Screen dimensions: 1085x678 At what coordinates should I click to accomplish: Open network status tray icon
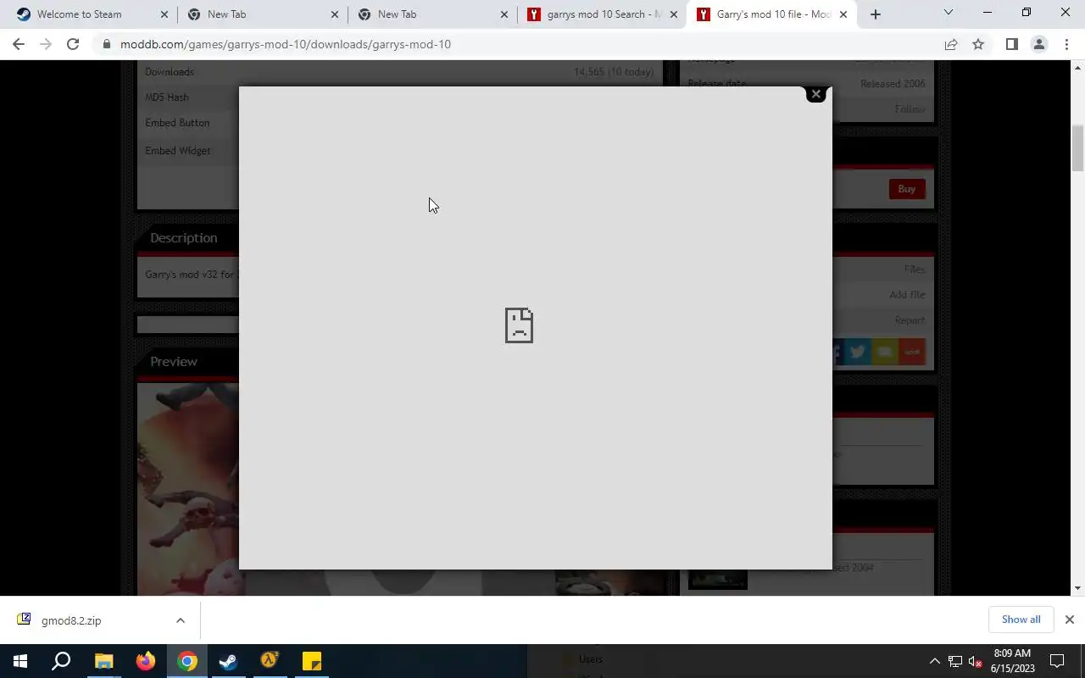click(955, 661)
